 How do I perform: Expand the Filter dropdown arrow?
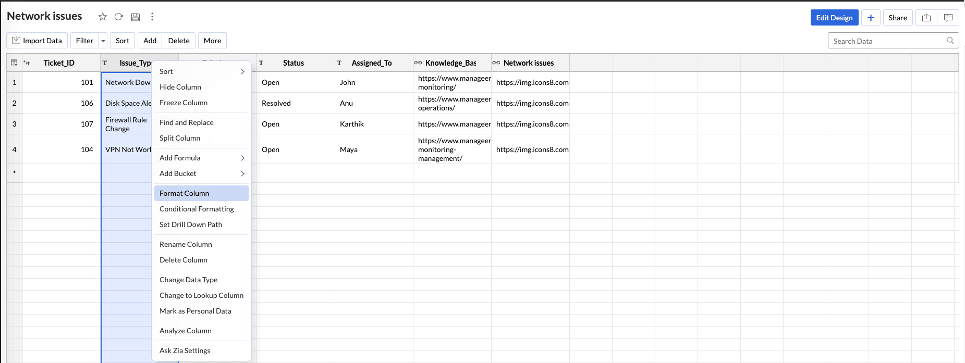point(103,41)
